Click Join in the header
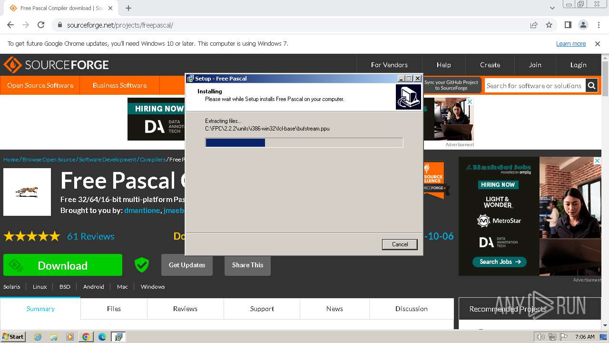This screenshot has width=609, height=343. tap(535, 65)
